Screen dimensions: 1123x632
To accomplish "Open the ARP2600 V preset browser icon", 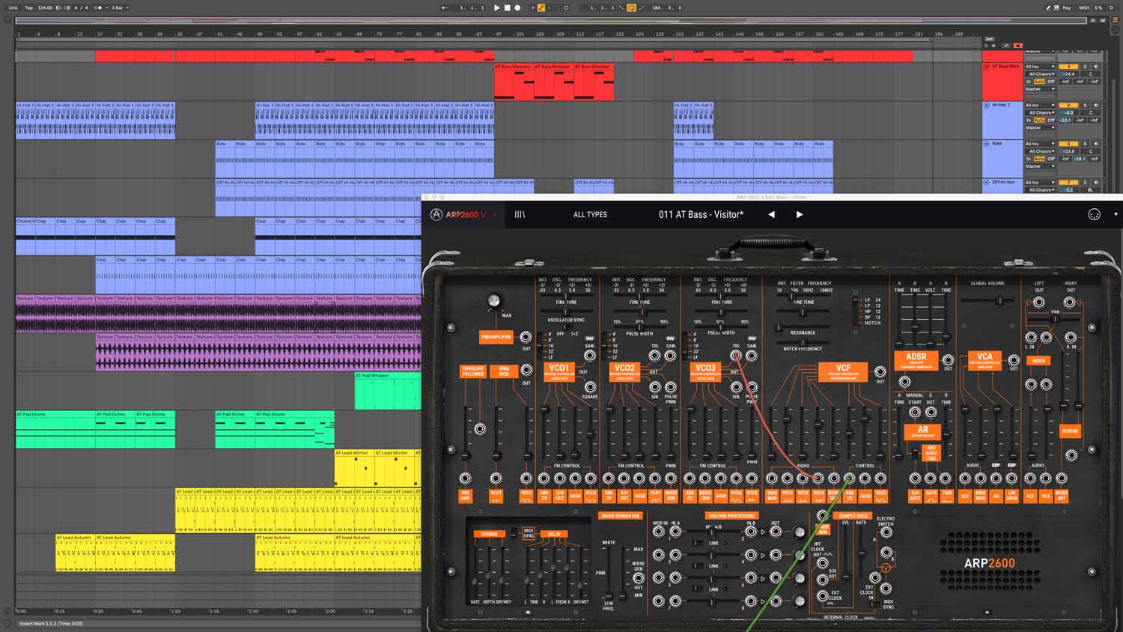I will pos(520,215).
